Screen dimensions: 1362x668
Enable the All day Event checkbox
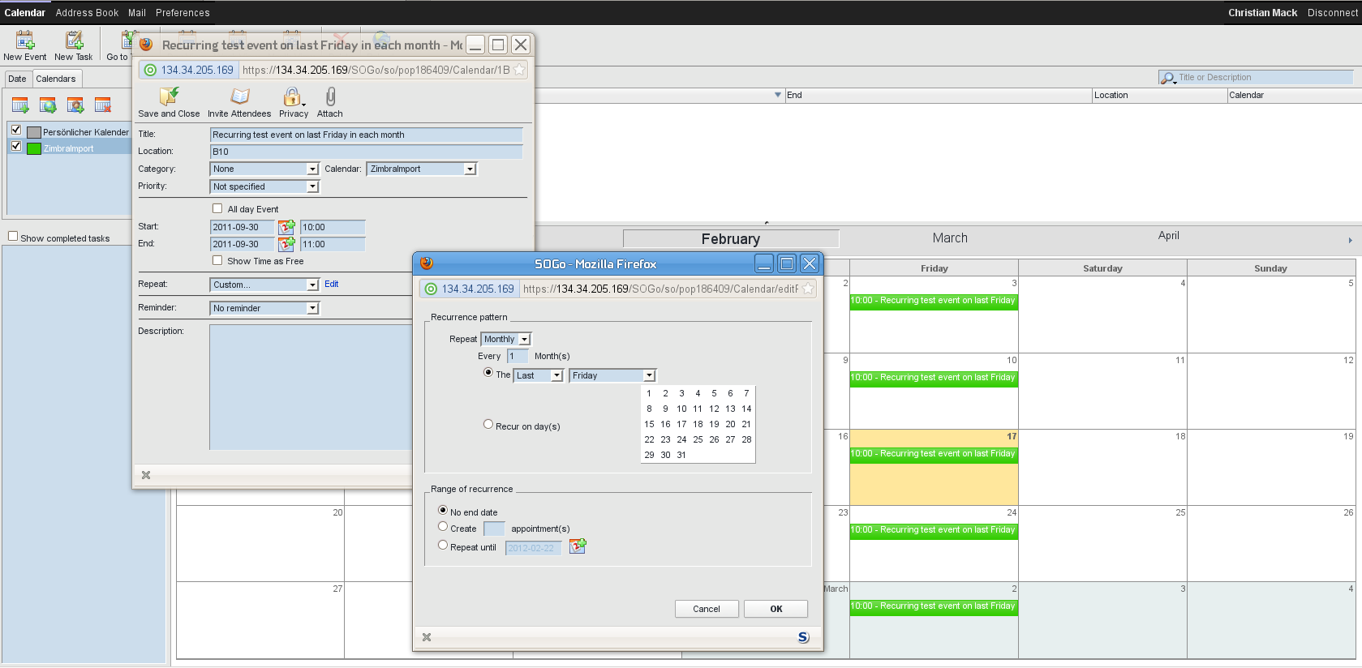[x=217, y=208]
